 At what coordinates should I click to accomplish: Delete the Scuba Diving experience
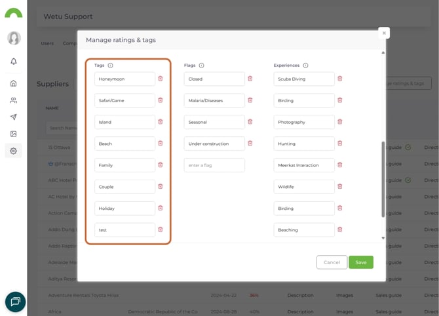point(340,79)
